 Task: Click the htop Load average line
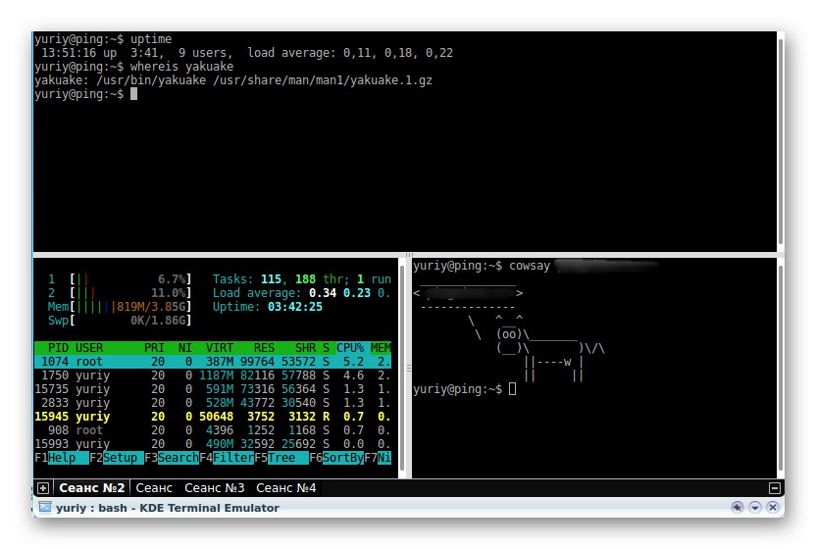pyautogui.click(x=301, y=293)
